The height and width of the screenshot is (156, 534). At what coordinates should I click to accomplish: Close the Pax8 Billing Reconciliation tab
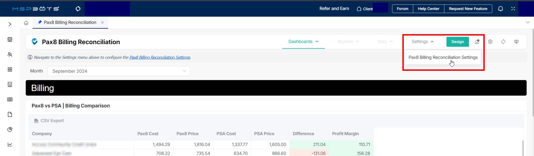click(102, 22)
